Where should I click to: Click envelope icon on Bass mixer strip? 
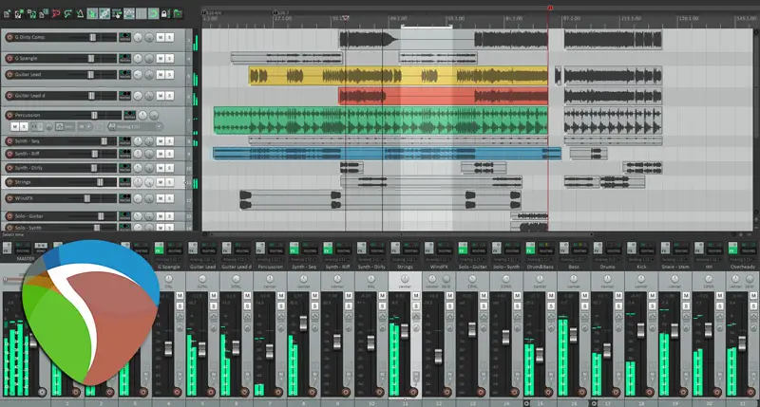pos(584,317)
